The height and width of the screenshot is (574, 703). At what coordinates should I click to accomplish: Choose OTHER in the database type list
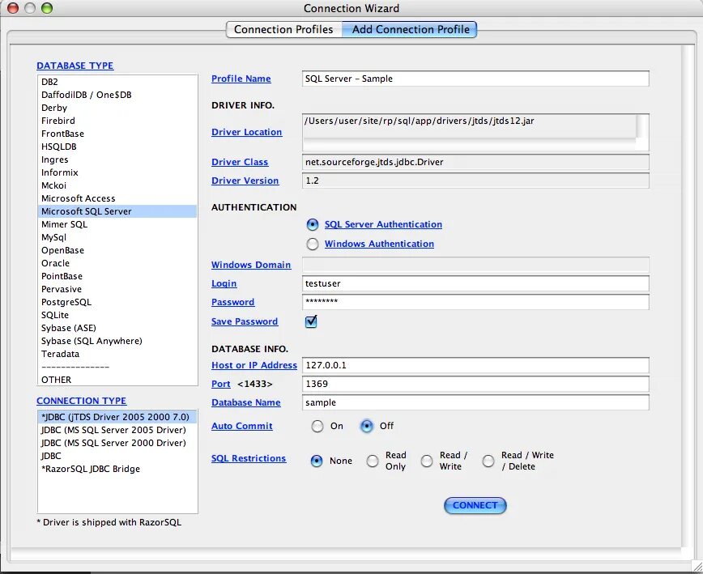click(117, 380)
